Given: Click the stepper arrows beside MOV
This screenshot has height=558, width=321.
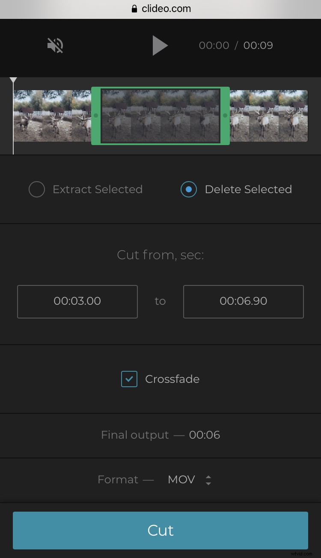Looking at the screenshot, I should (208, 479).
